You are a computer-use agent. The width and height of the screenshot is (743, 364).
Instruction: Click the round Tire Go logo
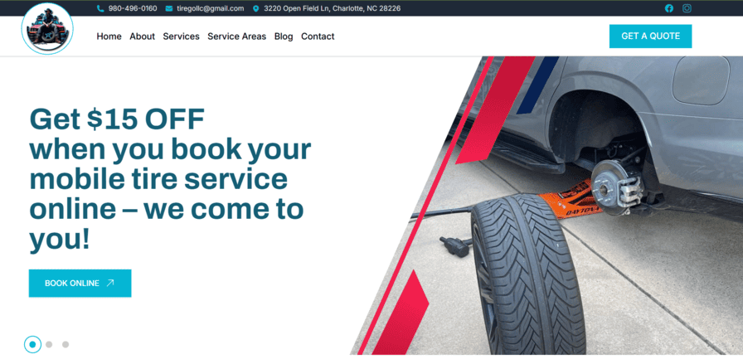tap(47, 29)
